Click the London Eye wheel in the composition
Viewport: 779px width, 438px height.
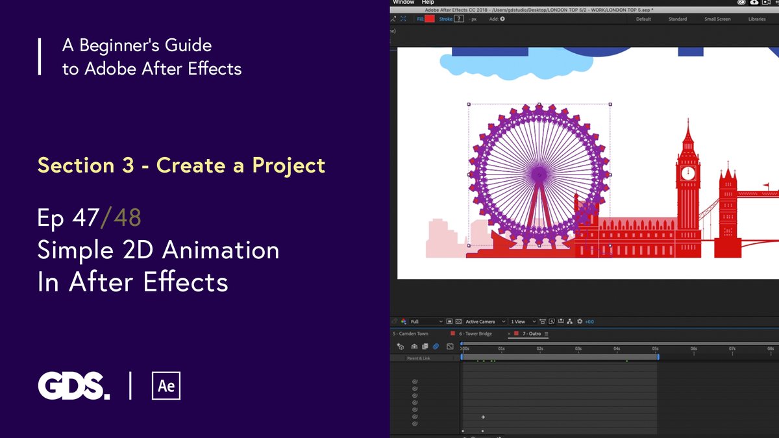point(539,174)
